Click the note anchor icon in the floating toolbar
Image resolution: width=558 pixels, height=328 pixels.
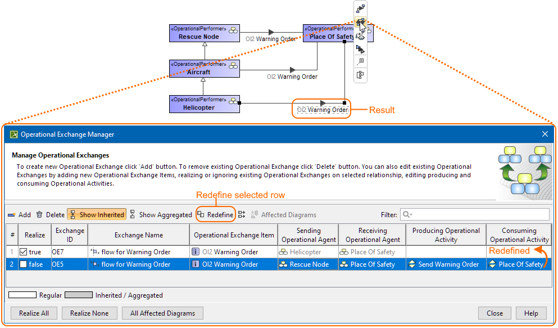(360, 62)
